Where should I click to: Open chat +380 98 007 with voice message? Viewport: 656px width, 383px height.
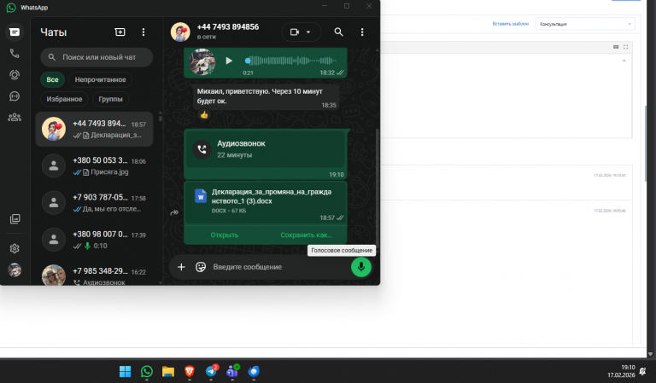tap(95, 240)
